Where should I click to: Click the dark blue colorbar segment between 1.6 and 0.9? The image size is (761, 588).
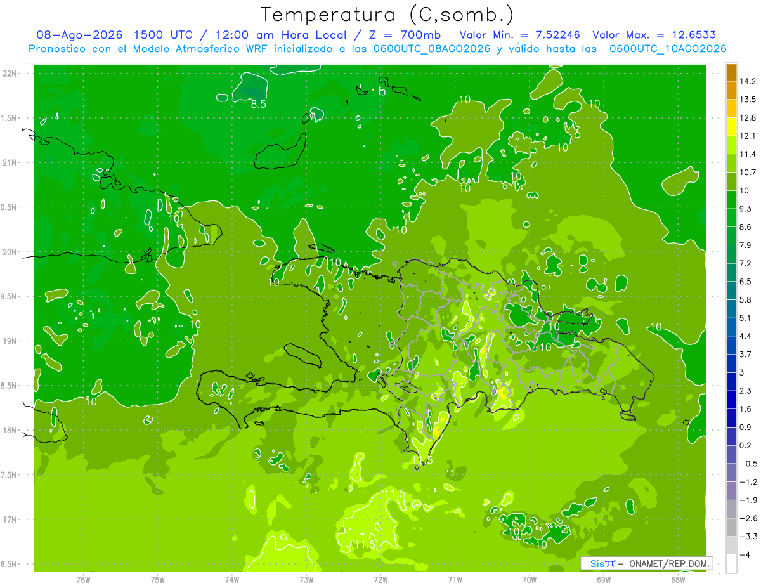(x=731, y=418)
